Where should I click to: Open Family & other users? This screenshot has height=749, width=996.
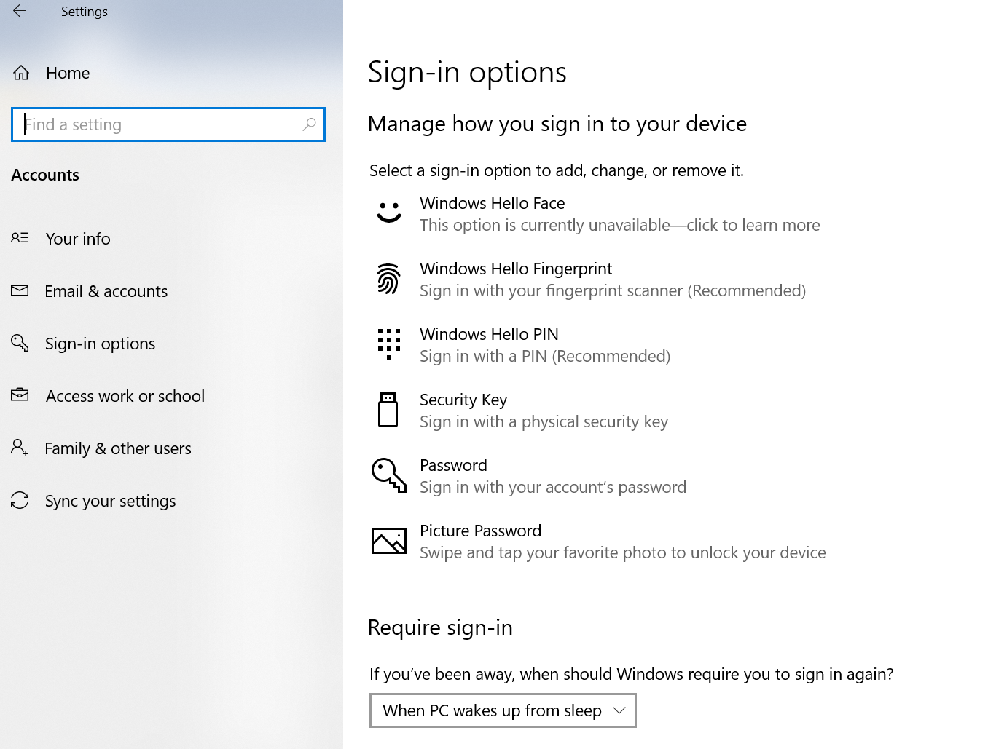click(x=118, y=448)
